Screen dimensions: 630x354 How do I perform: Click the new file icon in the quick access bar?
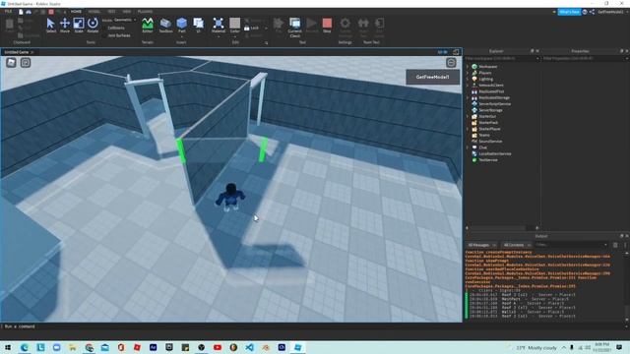pos(21,12)
